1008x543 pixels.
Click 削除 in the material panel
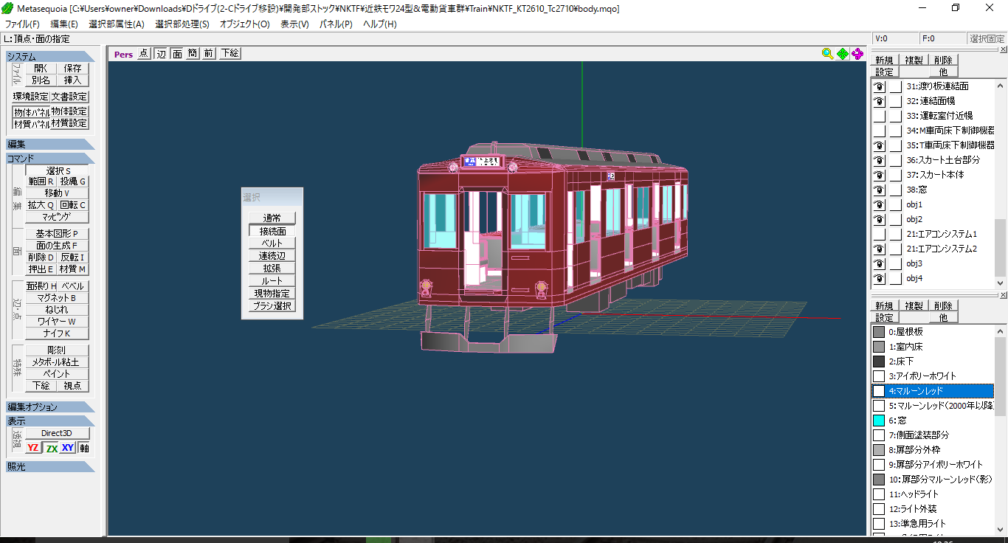point(943,306)
